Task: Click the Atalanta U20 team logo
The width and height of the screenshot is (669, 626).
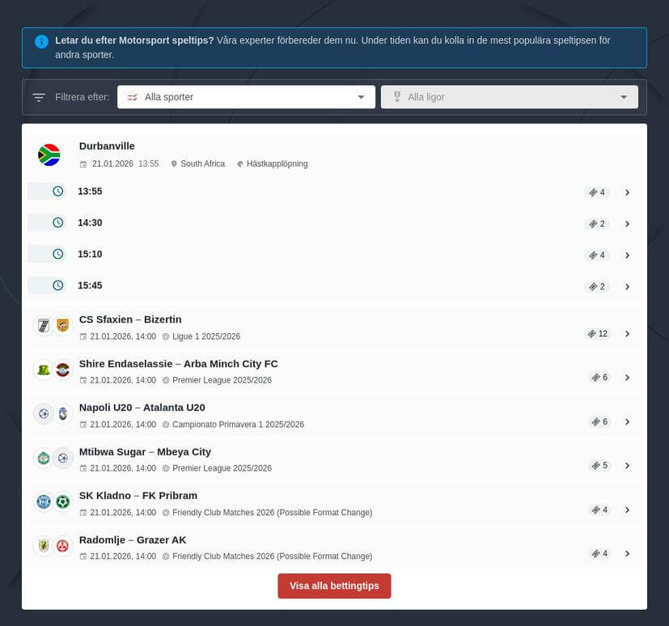Action: pos(63,414)
